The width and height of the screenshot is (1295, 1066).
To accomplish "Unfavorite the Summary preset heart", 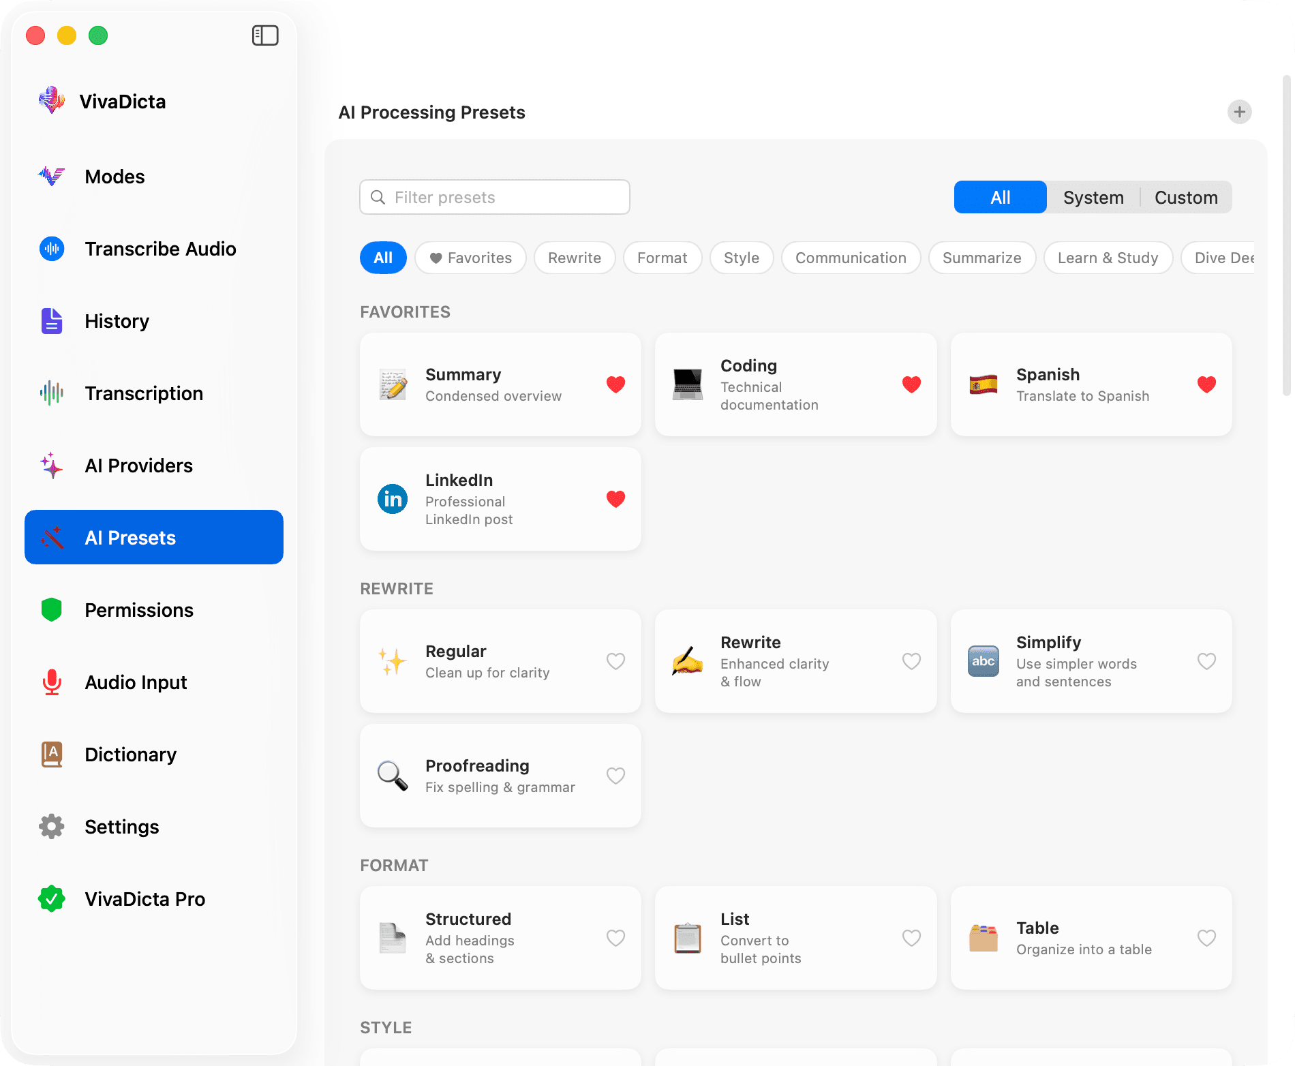I will [615, 384].
